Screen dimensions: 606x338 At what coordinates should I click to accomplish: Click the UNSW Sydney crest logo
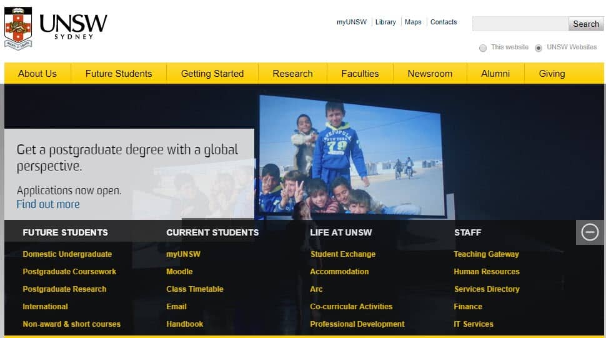pos(17,28)
